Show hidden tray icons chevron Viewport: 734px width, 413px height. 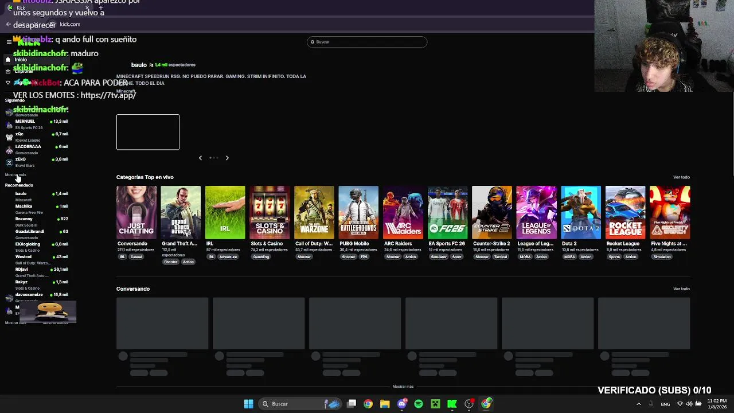639,404
